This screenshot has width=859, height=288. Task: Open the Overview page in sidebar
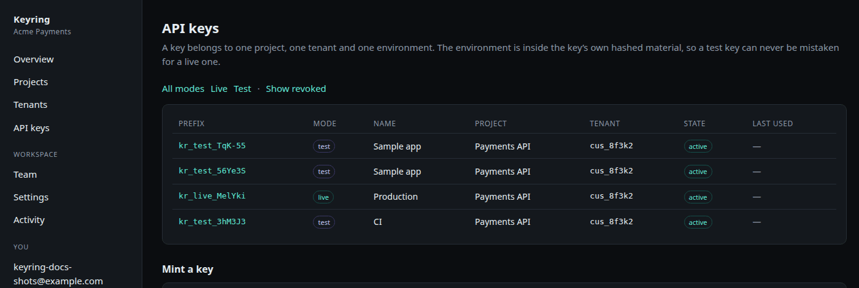point(34,59)
